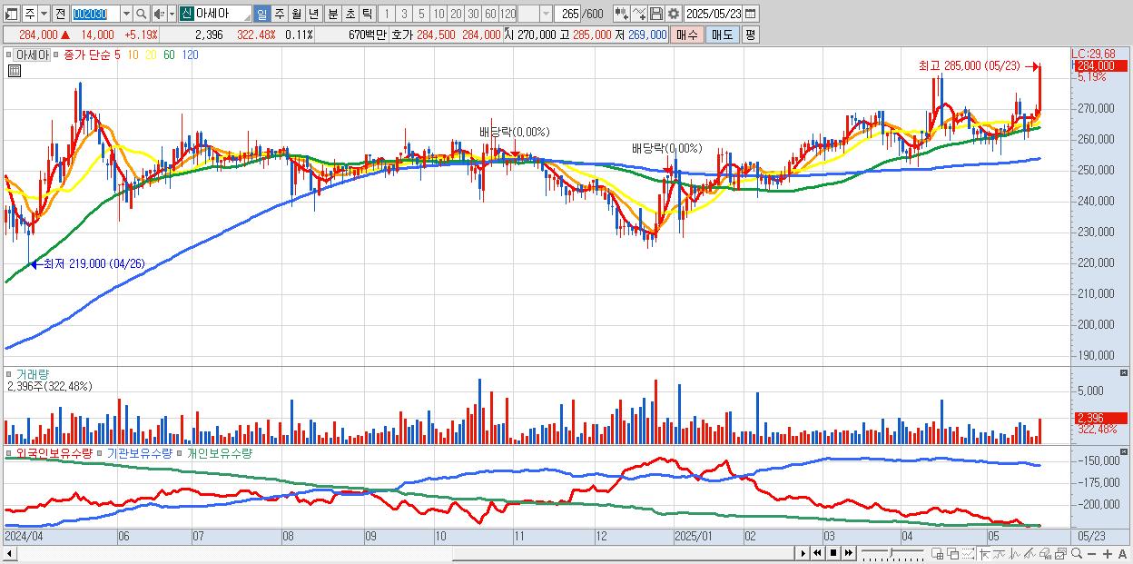Viewport: 1133px width, 564px height.
Task: Zoom out with the minus icon
Action: click(x=1091, y=554)
